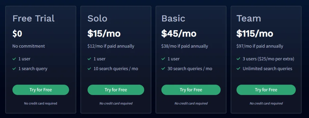Select the Team plan heading
Viewport: 309px width, 118px height.
[x=249, y=18]
